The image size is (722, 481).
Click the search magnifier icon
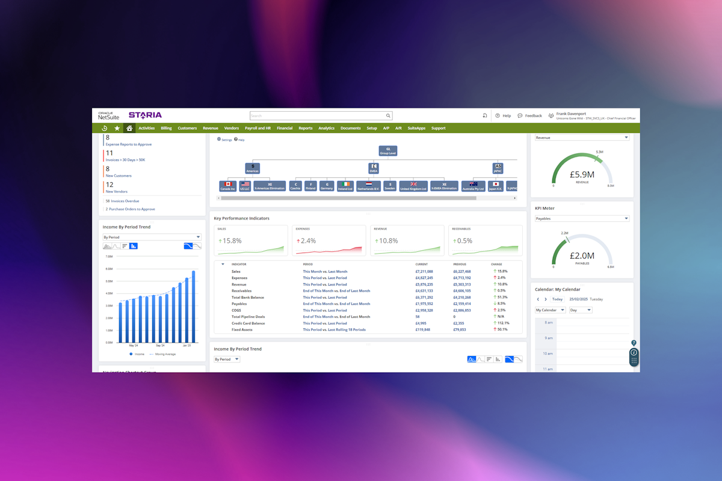[388, 115]
